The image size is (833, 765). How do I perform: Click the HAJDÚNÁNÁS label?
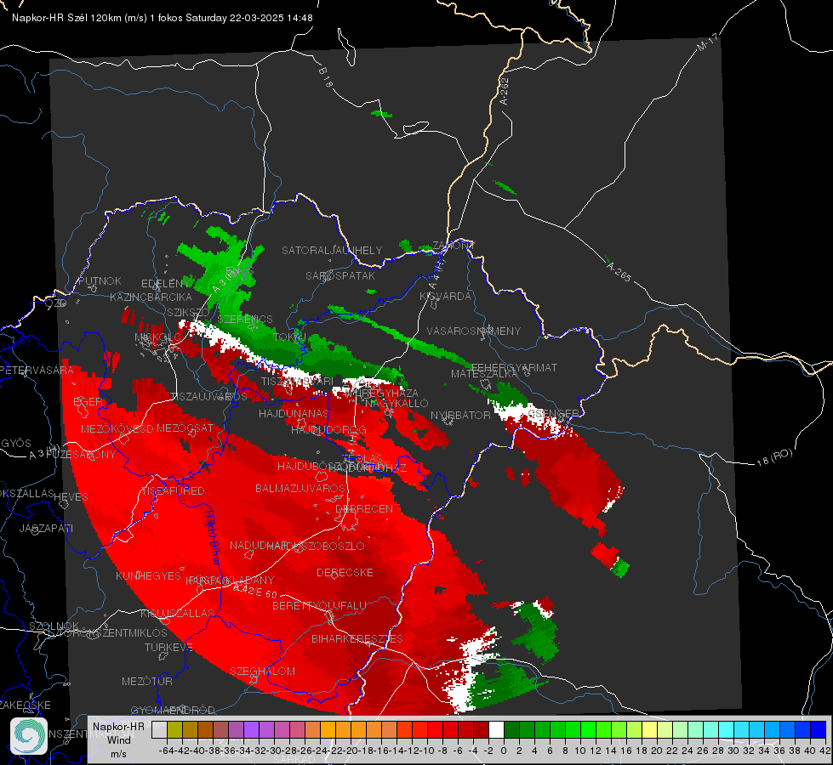(294, 413)
